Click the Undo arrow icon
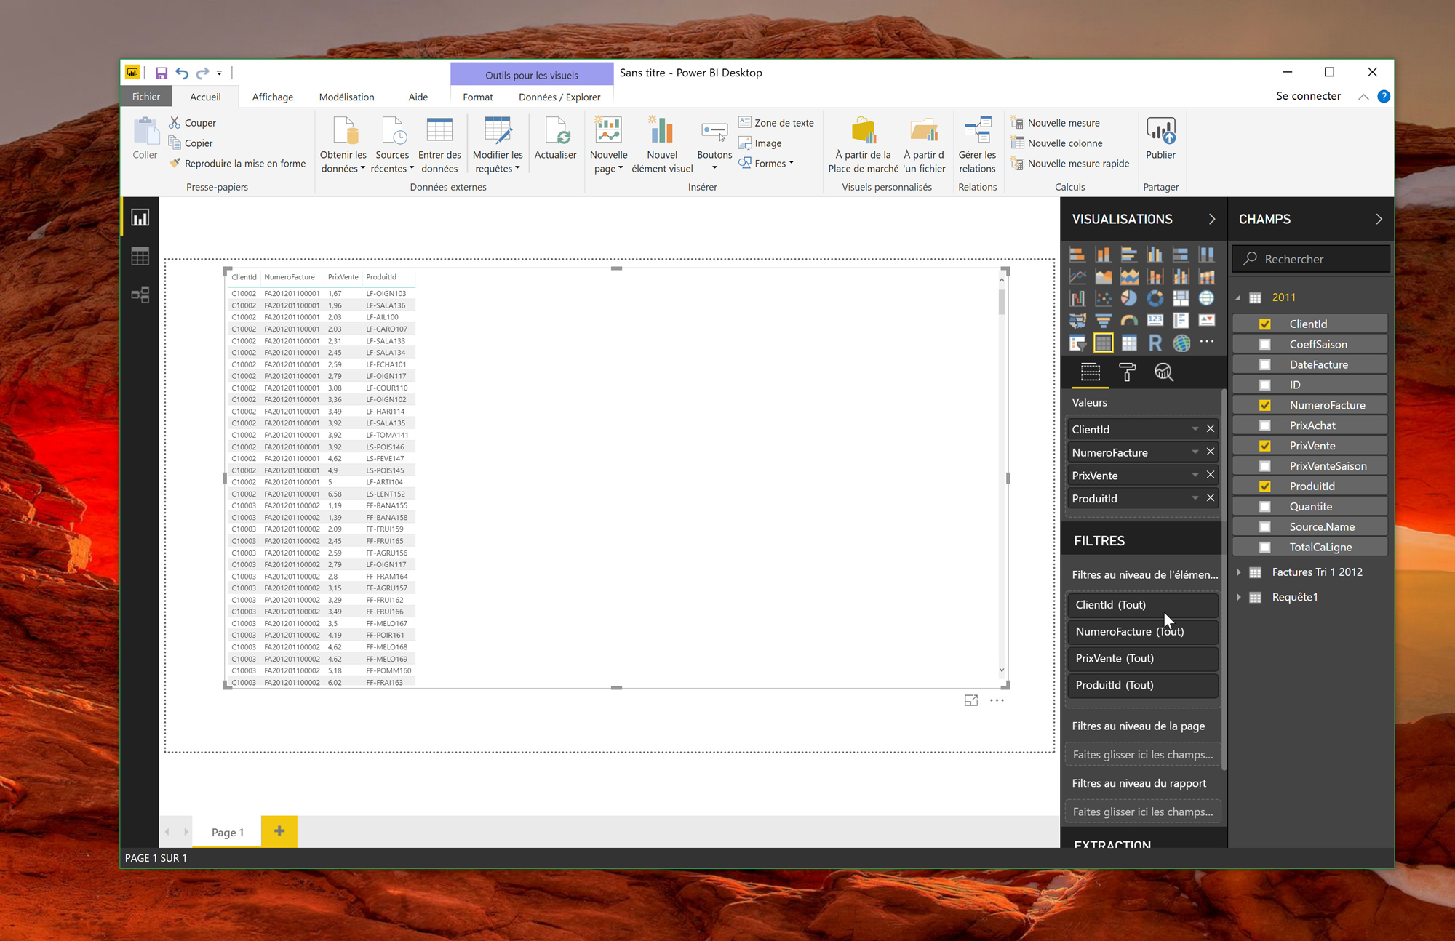 (182, 73)
